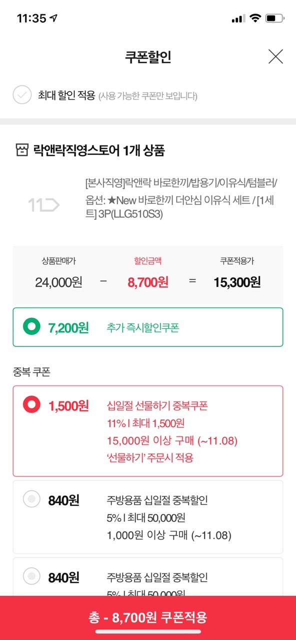Tap the 십일절 선물하기 중복쿠폰 title

(x=157, y=405)
